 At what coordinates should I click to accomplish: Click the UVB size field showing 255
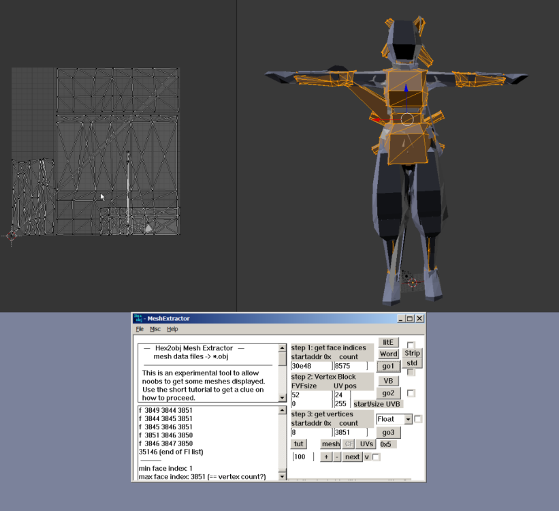point(342,404)
